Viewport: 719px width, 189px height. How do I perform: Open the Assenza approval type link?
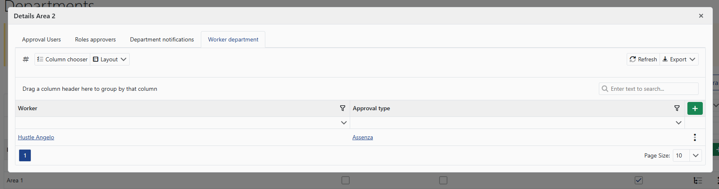pos(363,137)
